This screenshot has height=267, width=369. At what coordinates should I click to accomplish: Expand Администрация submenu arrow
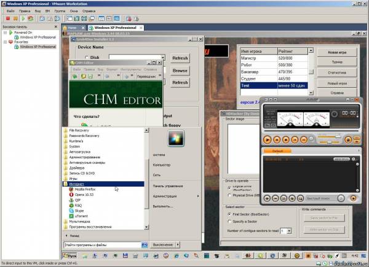point(198,196)
